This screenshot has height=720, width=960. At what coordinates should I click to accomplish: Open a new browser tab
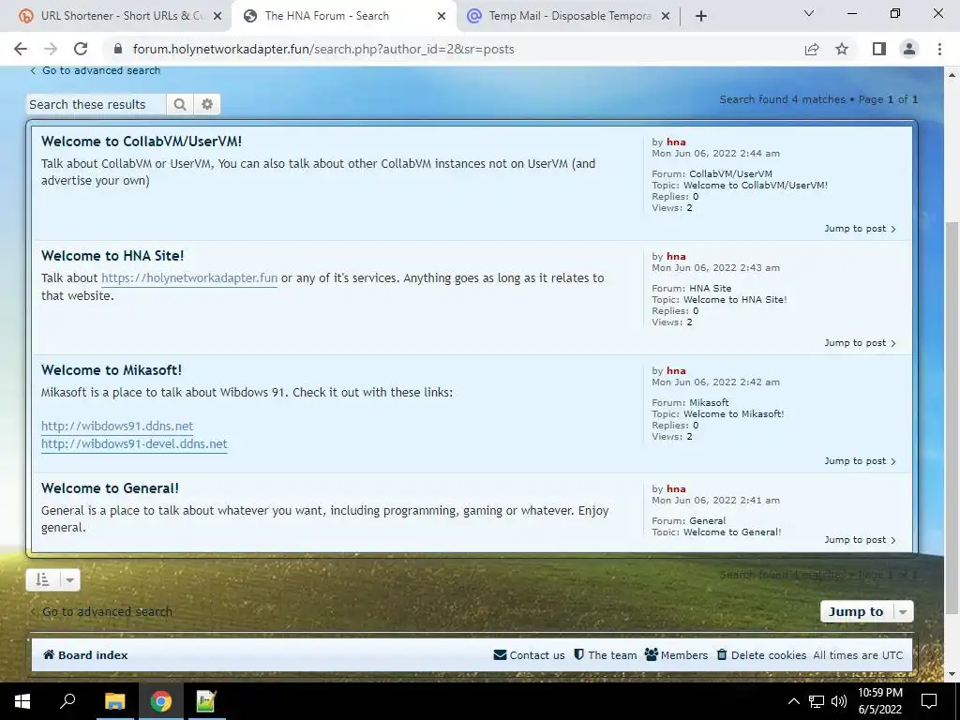click(701, 17)
